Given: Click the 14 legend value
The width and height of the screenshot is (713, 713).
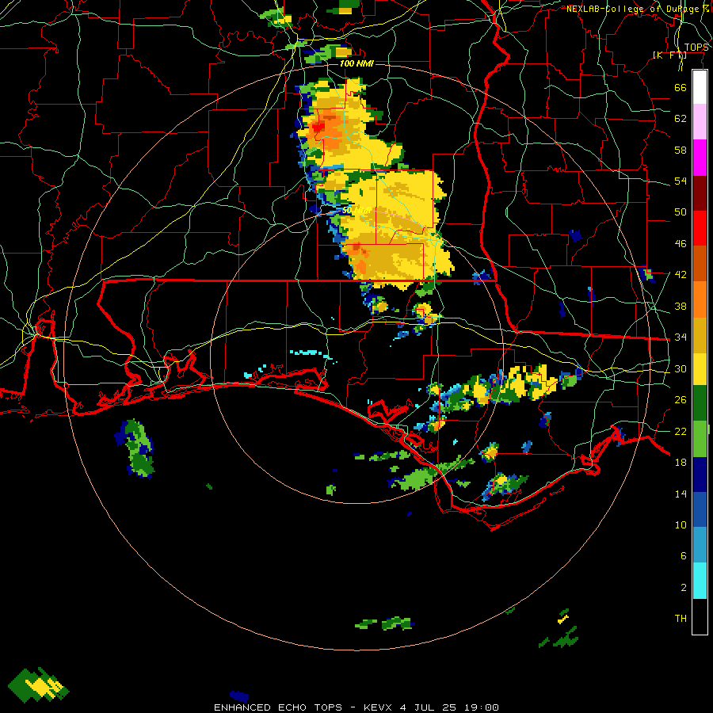Looking at the screenshot, I should click(x=681, y=494).
